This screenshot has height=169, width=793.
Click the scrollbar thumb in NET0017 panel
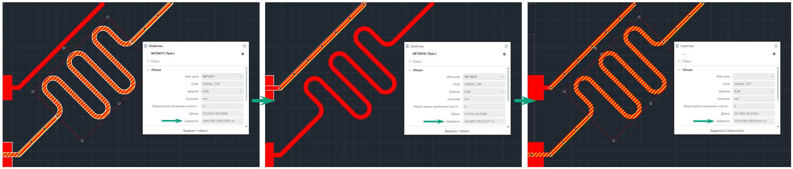[246, 85]
